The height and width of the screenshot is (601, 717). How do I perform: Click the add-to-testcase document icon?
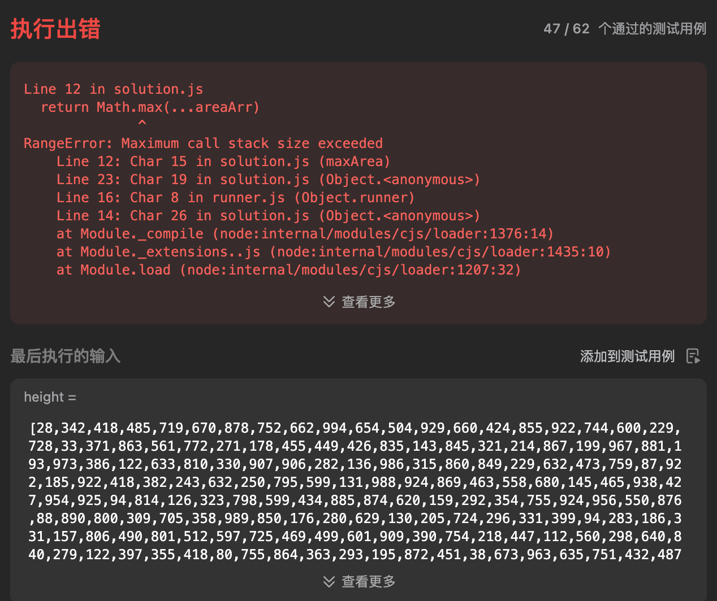click(x=693, y=356)
